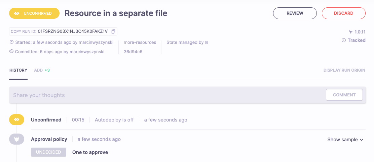Click the yellow Unconfirmed timeline eye icon
The height and width of the screenshot is (162, 374).
16,120
